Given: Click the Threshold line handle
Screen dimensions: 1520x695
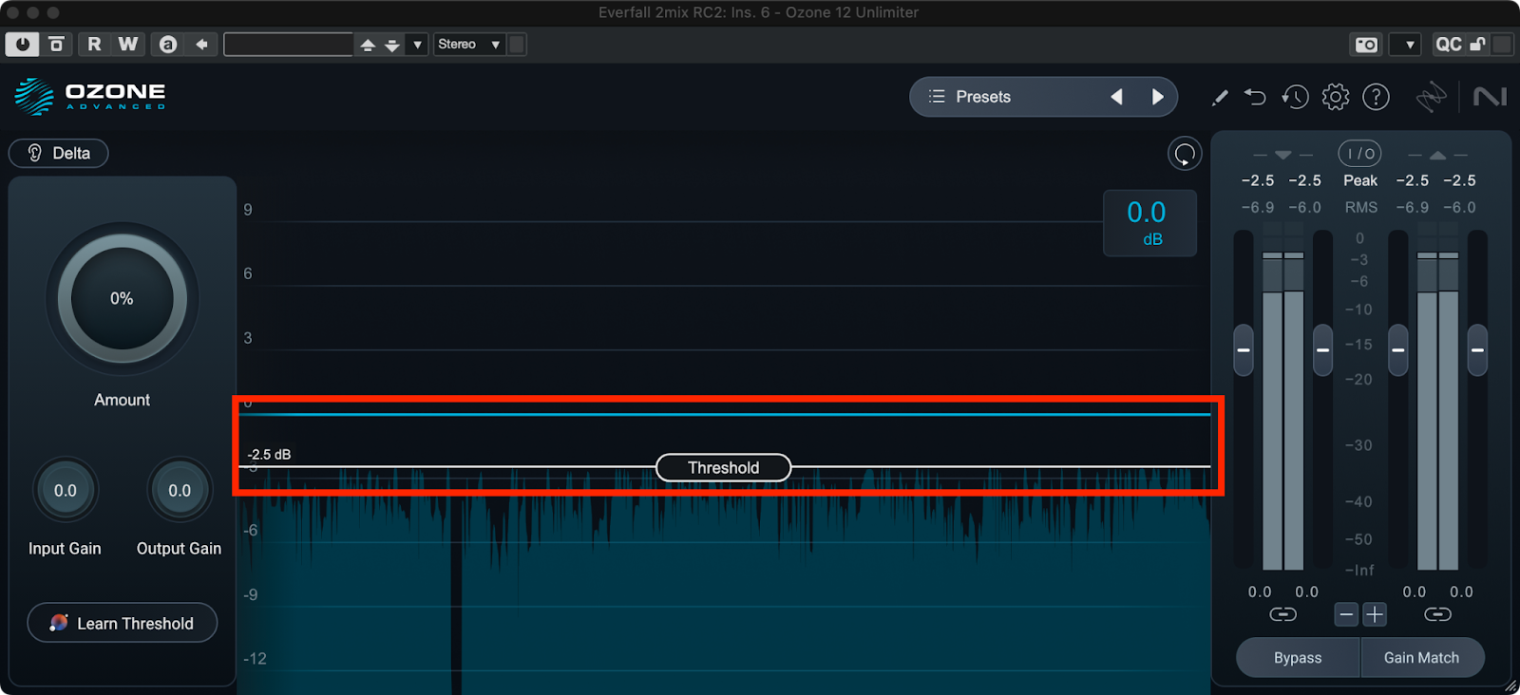Looking at the screenshot, I should pyautogui.click(x=723, y=468).
